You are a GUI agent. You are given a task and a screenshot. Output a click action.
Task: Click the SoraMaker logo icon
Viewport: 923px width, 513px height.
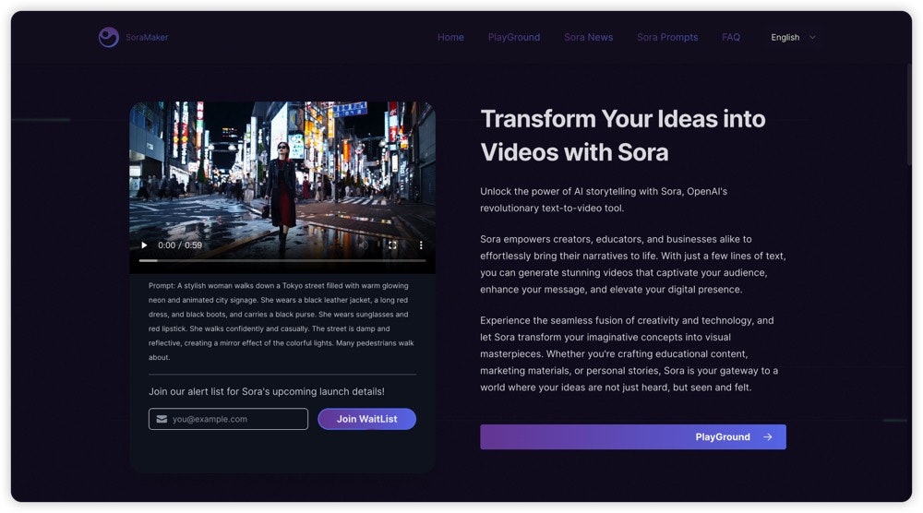pyautogui.click(x=108, y=37)
